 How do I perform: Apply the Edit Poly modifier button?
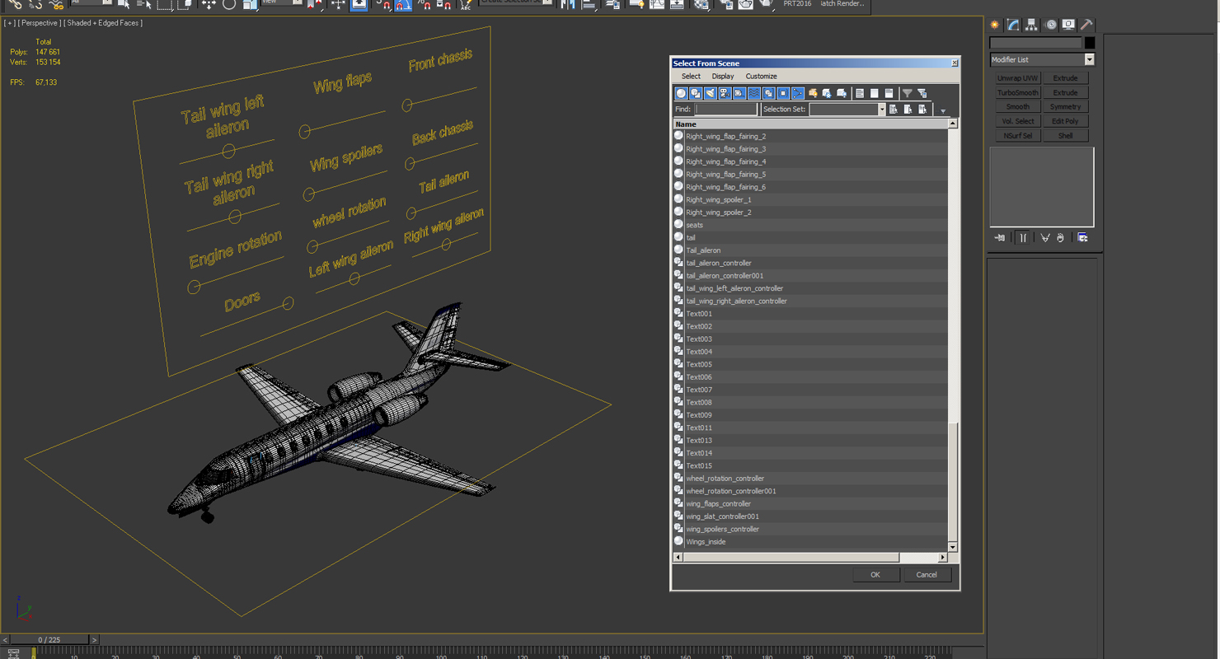[x=1065, y=121]
